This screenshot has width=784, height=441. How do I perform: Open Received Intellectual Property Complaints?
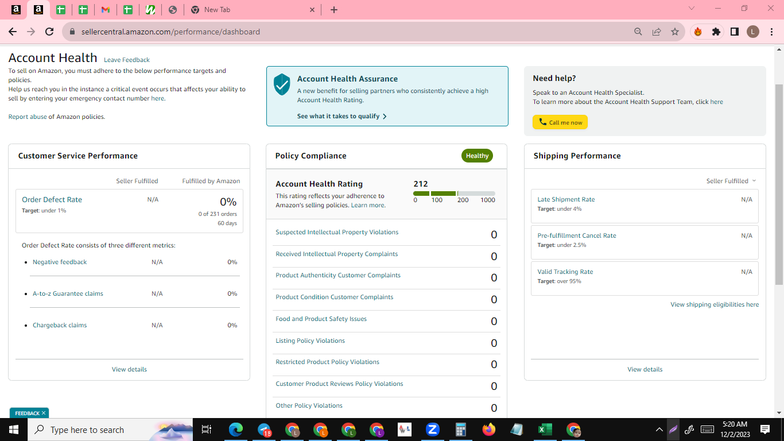pyautogui.click(x=337, y=254)
